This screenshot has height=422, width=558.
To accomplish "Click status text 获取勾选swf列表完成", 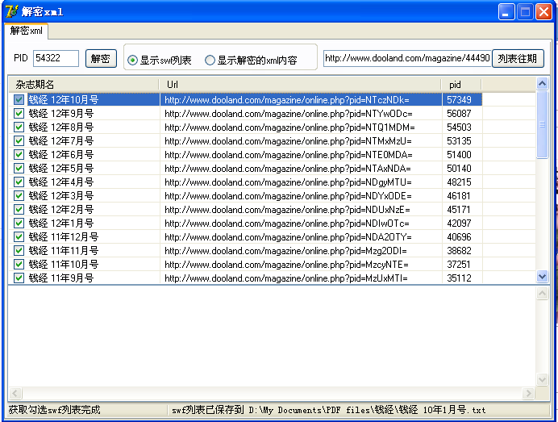I will pos(55,410).
